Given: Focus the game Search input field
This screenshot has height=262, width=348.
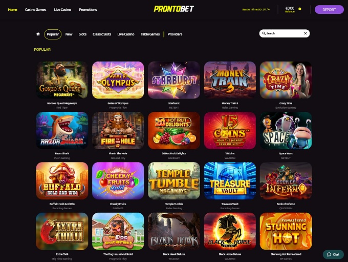Looking at the screenshot, I should (285, 33).
